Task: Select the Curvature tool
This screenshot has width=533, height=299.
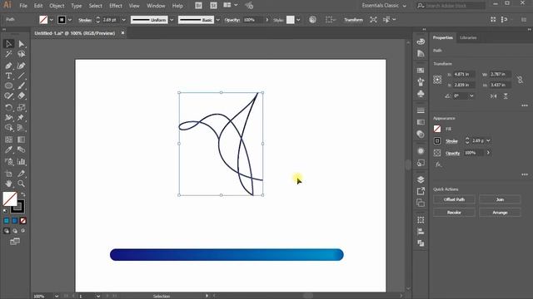Action: (21, 66)
